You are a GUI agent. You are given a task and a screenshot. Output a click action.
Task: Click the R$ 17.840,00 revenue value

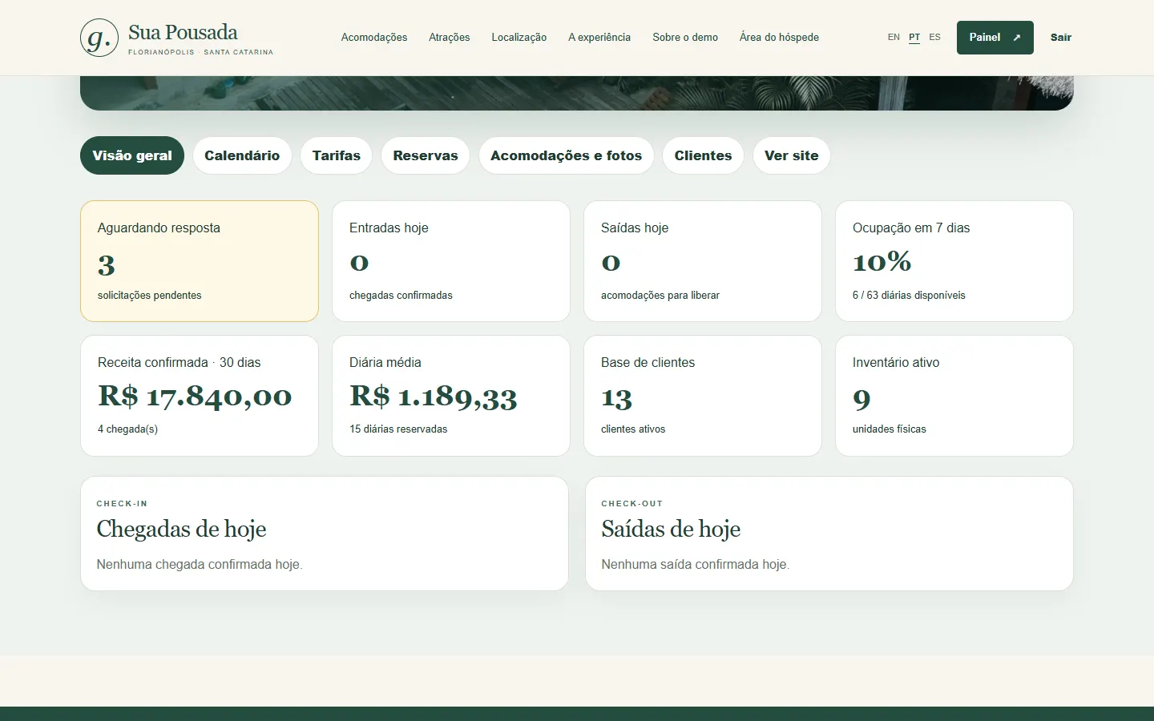tap(195, 396)
